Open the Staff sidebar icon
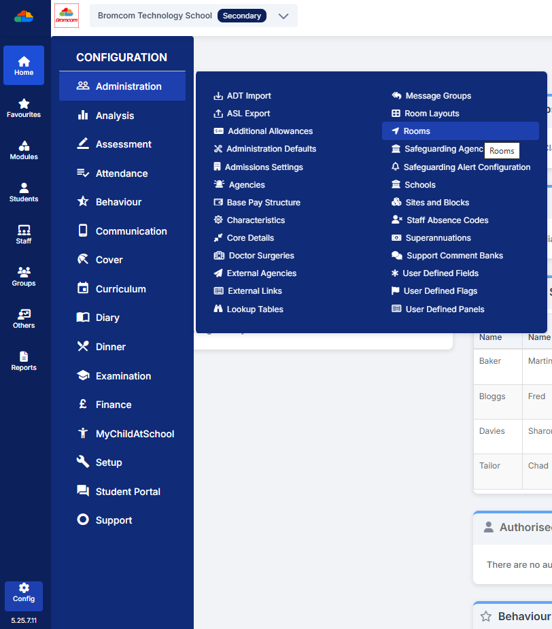 [24, 234]
